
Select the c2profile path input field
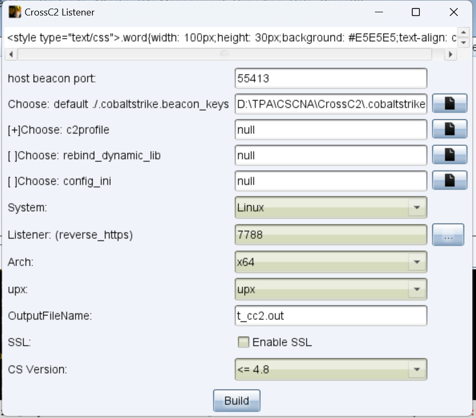[x=331, y=129]
